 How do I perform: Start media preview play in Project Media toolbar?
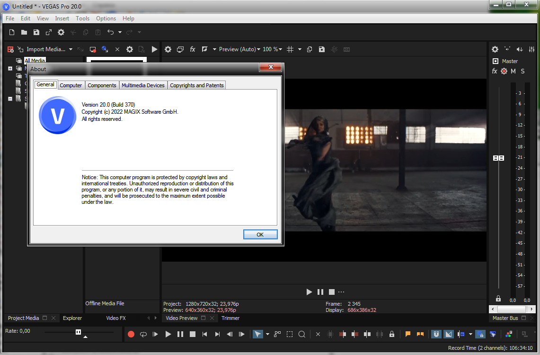(154, 49)
